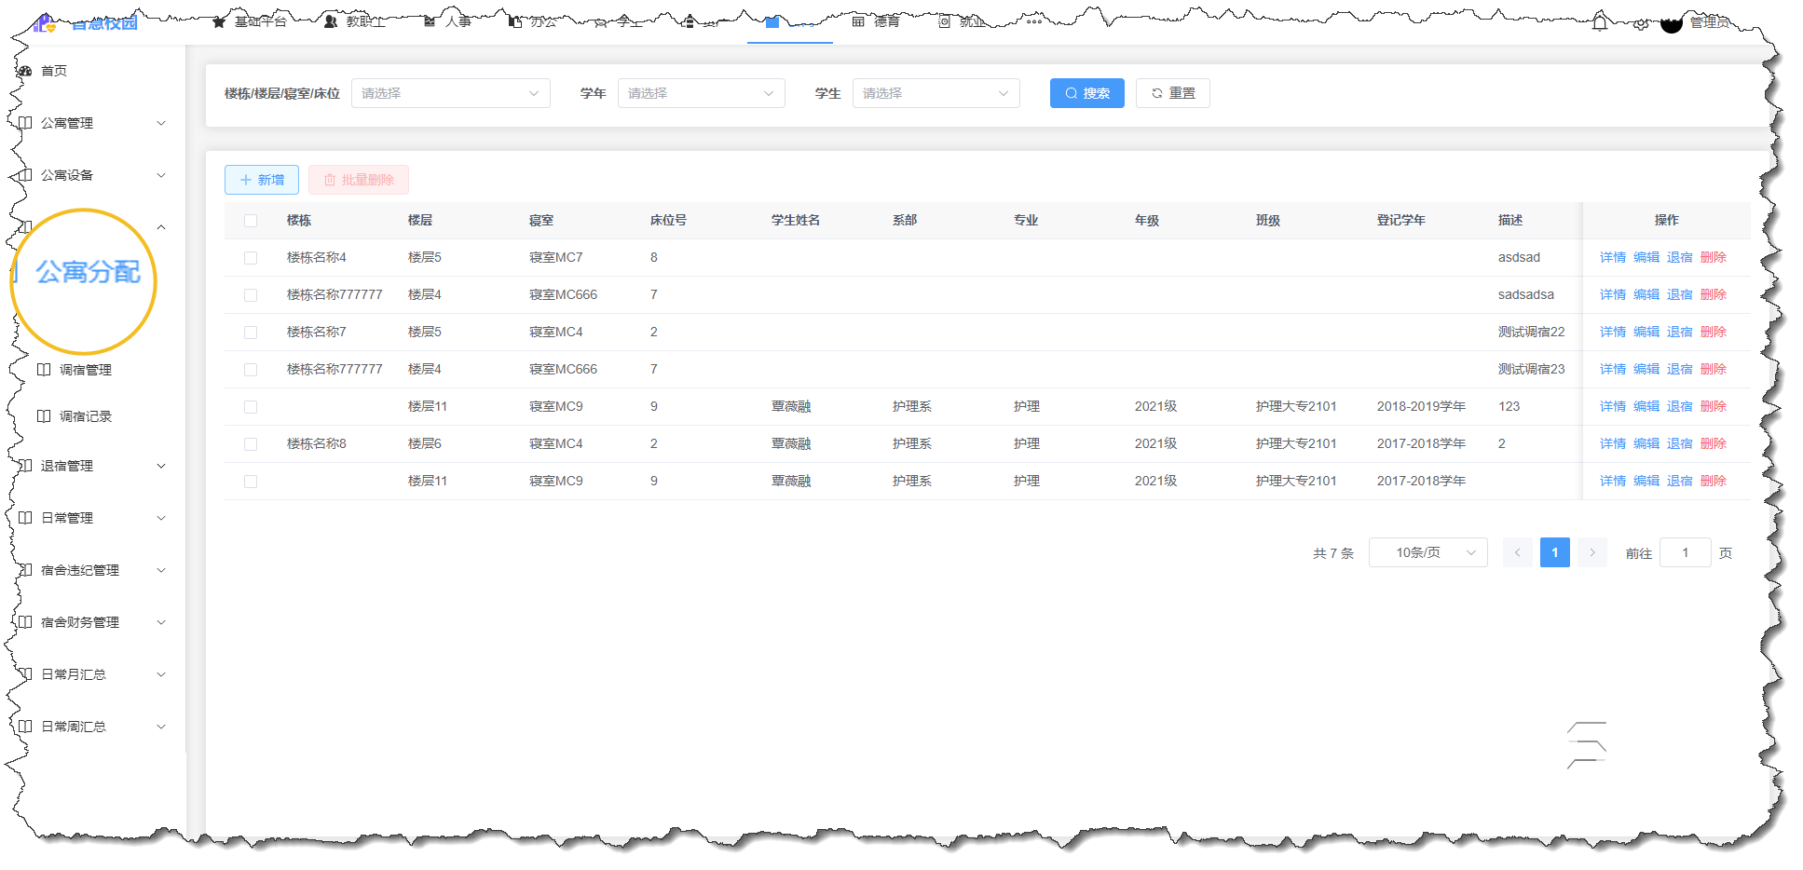Click the 办公 icon in top navigation
1803x870 pixels.
coord(514,21)
